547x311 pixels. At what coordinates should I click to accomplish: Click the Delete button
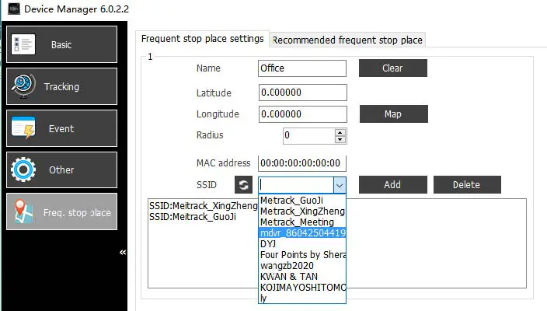coord(467,184)
